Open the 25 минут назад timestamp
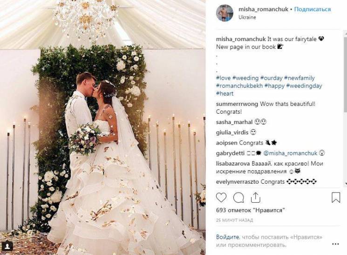The width and height of the screenshot is (347, 255). (x=234, y=221)
